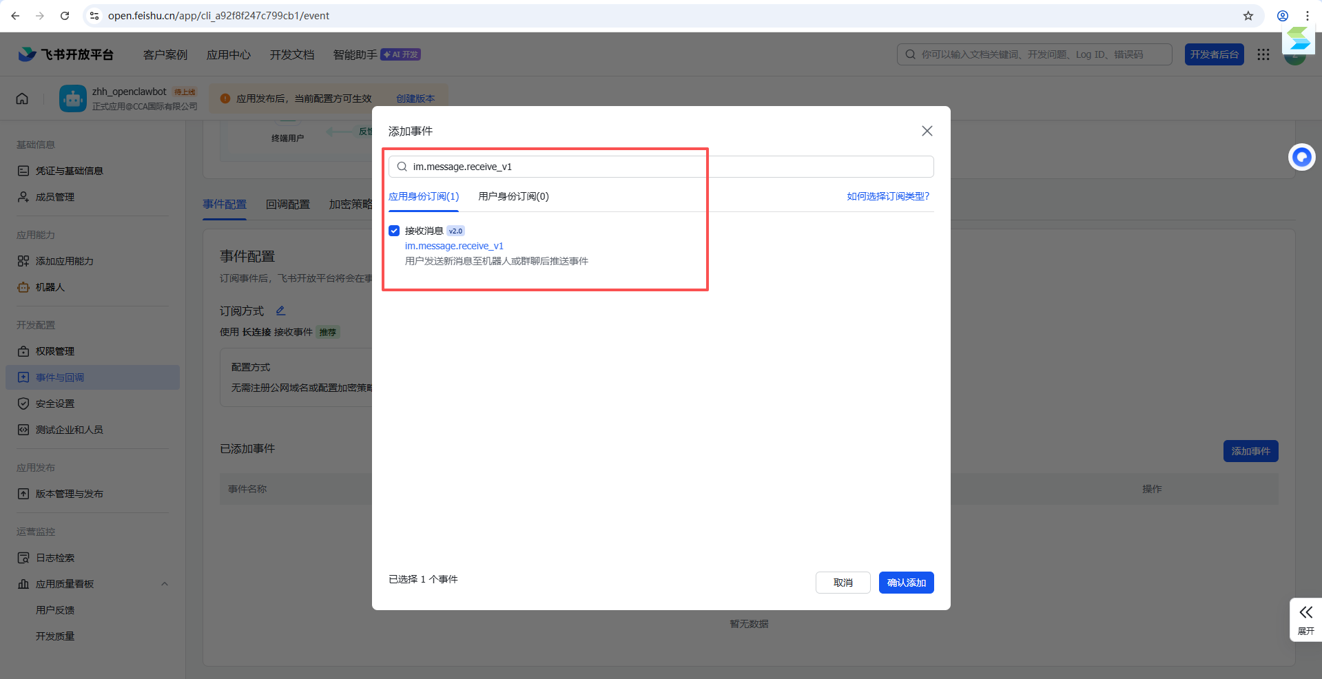
Task: Click the AI 开发 badge
Action: pyautogui.click(x=400, y=54)
